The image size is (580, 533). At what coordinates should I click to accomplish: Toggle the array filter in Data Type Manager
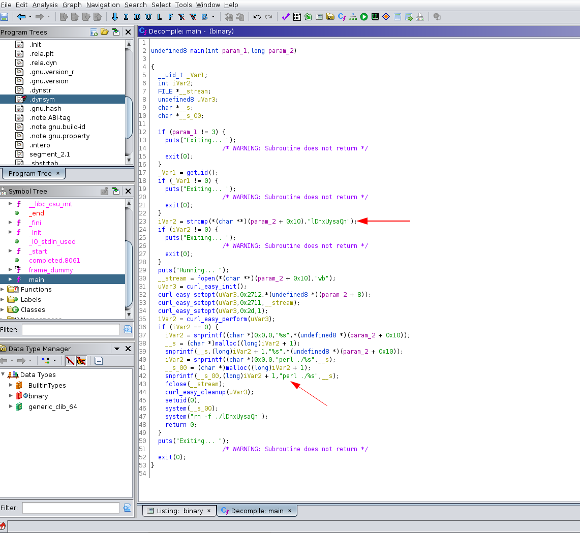click(x=70, y=361)
